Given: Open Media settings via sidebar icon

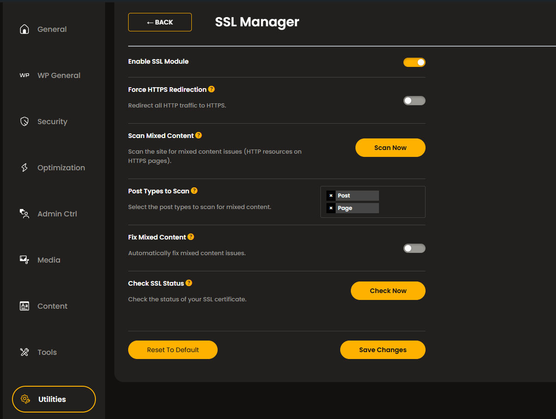Looking at the screenshot, I should (x=24, y=259).
